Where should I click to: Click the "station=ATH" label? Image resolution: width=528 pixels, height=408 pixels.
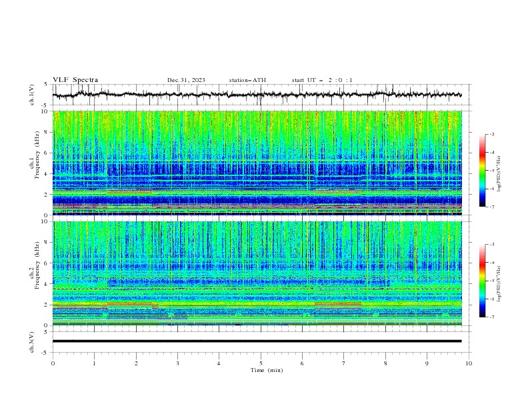click(x=247, y=80)
